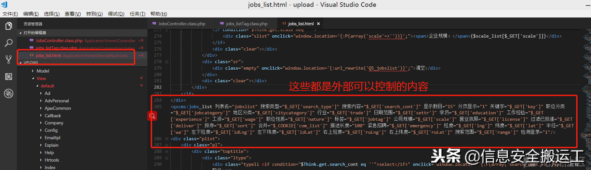591x170 pixels.
Task: Toggle fold marker at line 288
Action: 167,152
